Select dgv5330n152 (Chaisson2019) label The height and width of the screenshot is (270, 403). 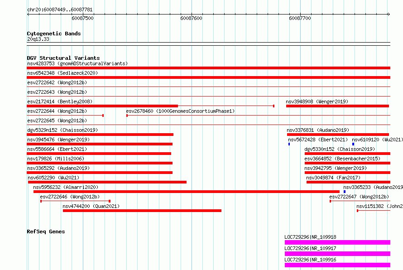point(340,149)
